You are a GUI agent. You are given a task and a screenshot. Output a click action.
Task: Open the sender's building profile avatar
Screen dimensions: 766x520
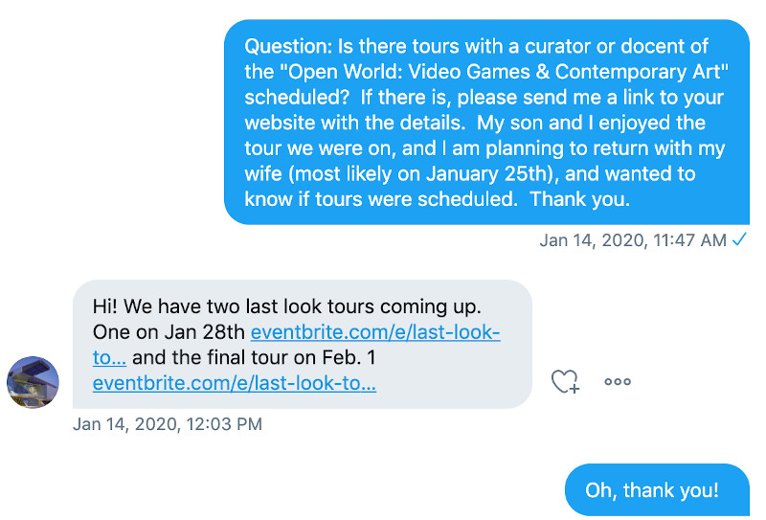click(x=33, y=382)
